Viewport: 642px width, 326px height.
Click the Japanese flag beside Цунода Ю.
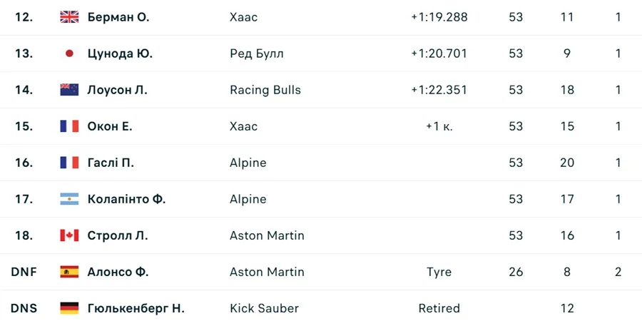pos(69,54)
